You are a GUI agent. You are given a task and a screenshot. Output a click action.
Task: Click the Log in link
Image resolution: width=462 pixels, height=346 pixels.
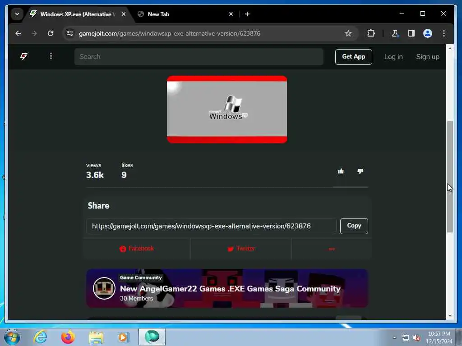click(x=393, y=56)
